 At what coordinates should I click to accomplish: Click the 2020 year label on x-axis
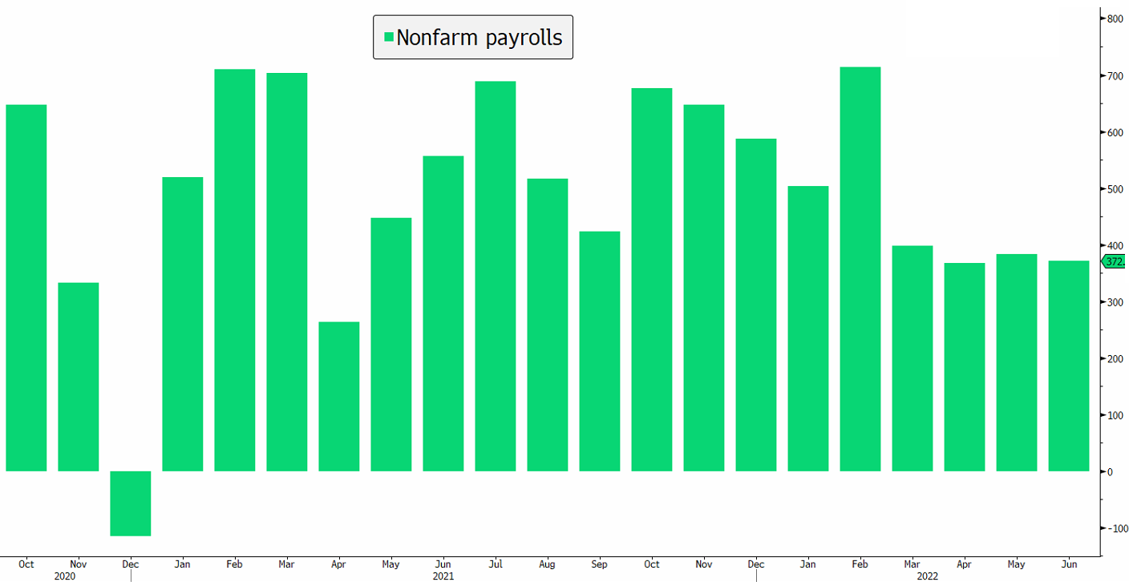click(65, 576)
